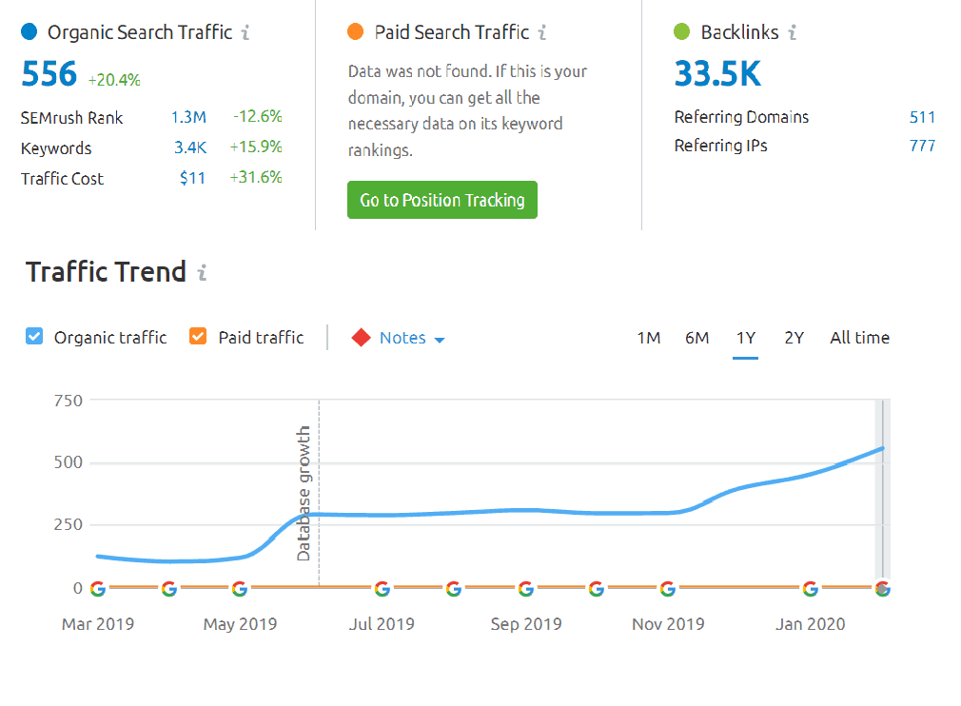Toggle the Paid traffic checkbox
This screenshot has height=706, width=961.
pyautogui.click(x=198, y=337)
